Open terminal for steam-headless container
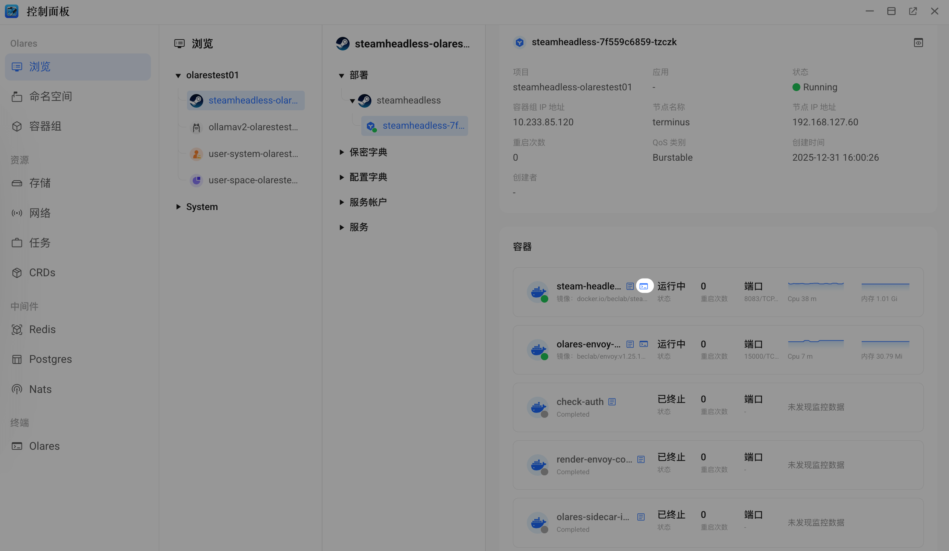The width and height of the screenshot is (949, 551). [x=644, y=286]
